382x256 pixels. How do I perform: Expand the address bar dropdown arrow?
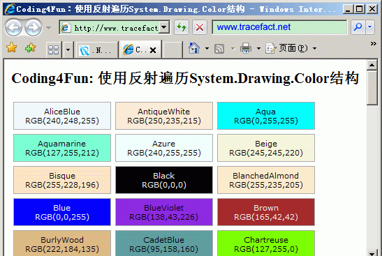pyautogui.click(x=164, y=27)
